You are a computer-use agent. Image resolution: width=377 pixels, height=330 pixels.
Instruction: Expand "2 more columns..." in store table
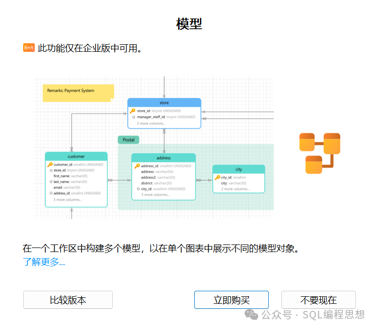coord(151,123)
